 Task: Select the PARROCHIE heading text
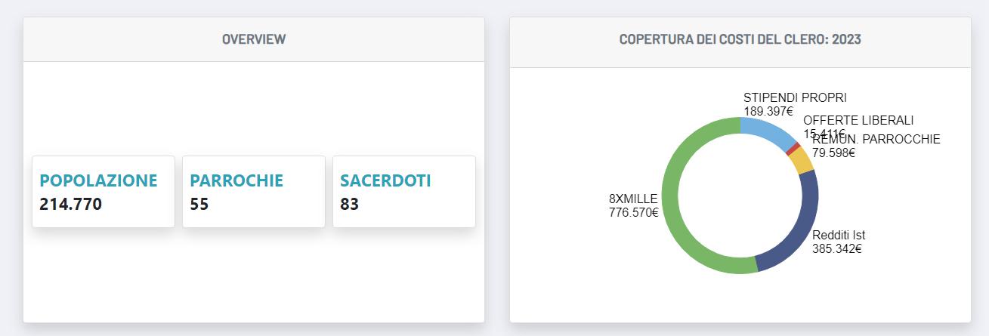tap(236, 180)
